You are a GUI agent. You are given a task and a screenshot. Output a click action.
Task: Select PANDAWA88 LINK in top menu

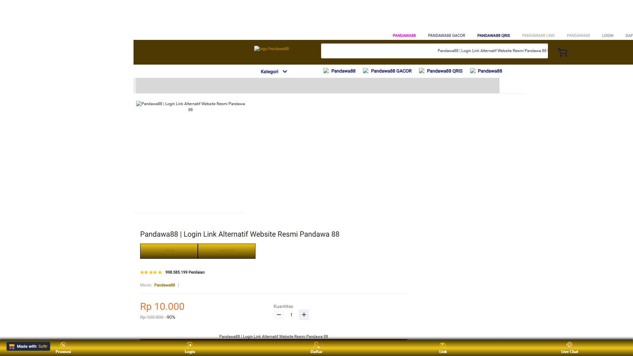(538, 36)
